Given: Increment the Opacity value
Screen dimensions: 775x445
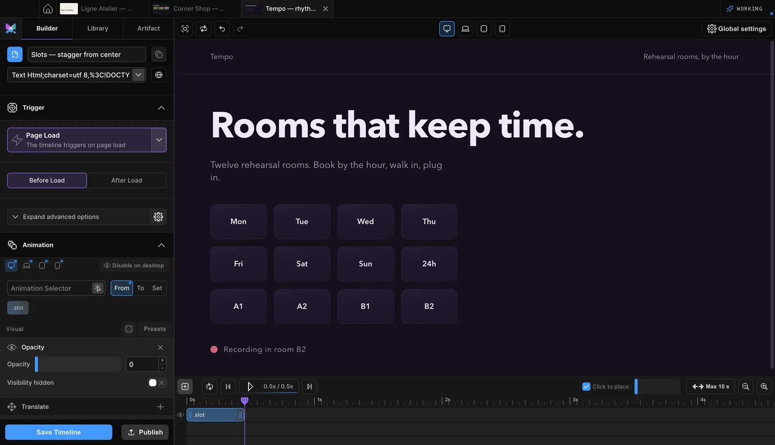Looking at the screenshot, I should (162, 360).
